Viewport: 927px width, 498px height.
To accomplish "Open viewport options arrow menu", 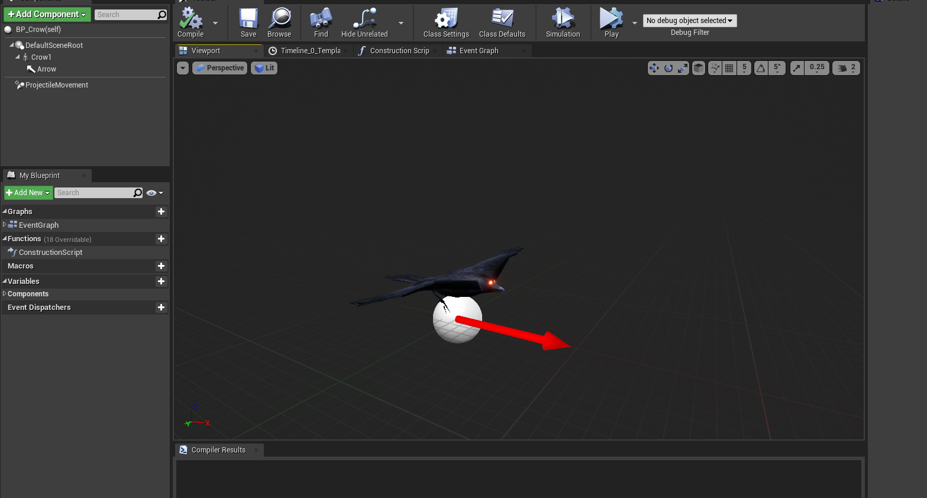I will click(x=183, y=68).
